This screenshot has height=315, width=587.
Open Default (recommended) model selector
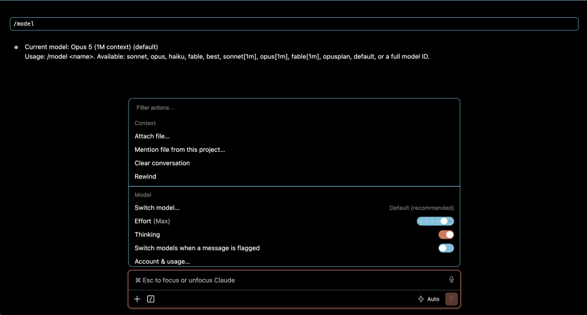pyautogui.click(x=421, y=208)
